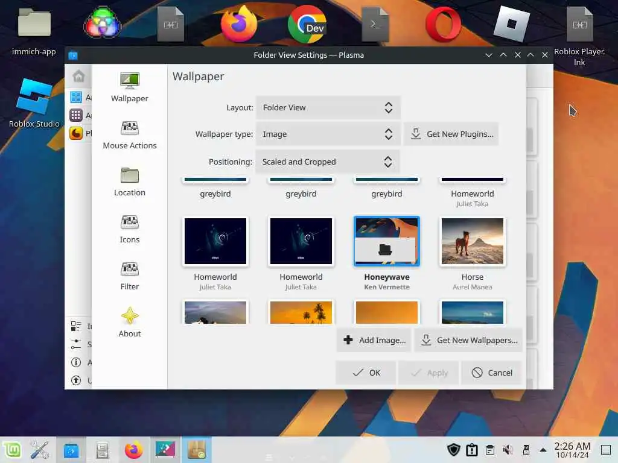Select the cloudy mountain wallpaper thumbnail

coord(215,312)
